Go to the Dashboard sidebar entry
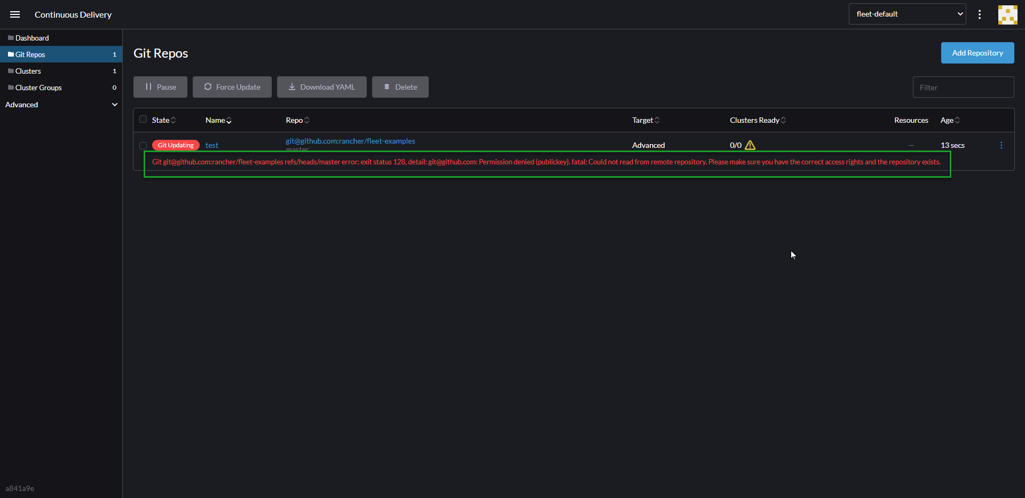This screenshot has height=498, width=1025. pos(32,37)
